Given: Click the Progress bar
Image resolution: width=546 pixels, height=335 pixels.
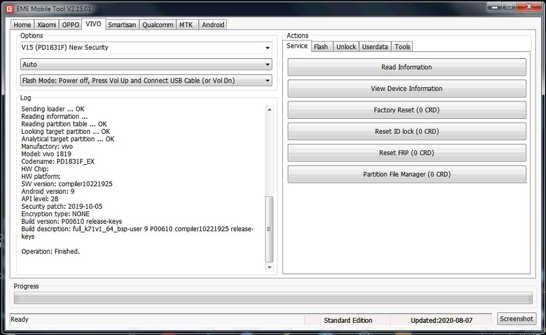Looking at the screenshot, I should [273, 298].
